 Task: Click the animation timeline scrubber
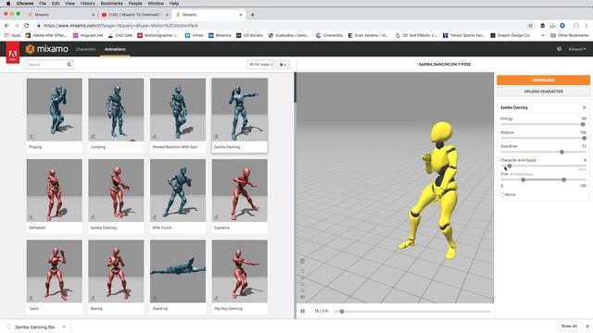click(342, 312)
